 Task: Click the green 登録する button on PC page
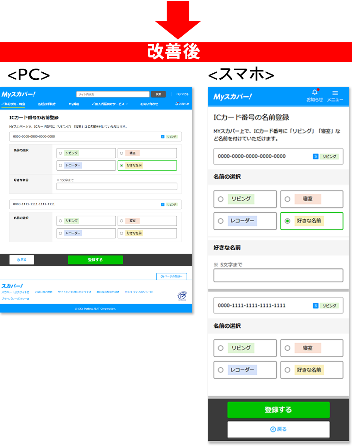[x=95, y=260]
